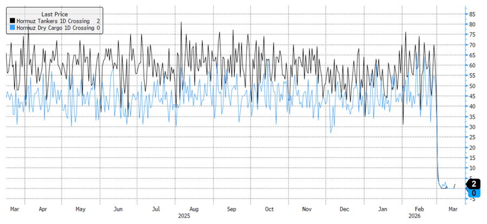Click the blue last-value tag showing 0
Screen dimensions: 487x224
tap(474, 193)
